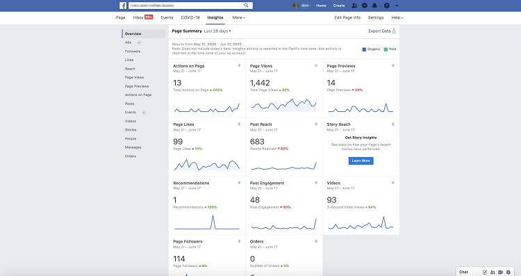Click the Export Data download icon
521x276 pixels.
click(394, 31)
